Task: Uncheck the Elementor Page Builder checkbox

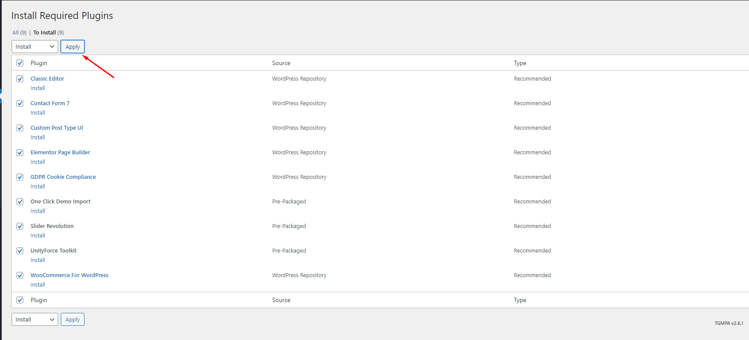Action: (20, 153)
